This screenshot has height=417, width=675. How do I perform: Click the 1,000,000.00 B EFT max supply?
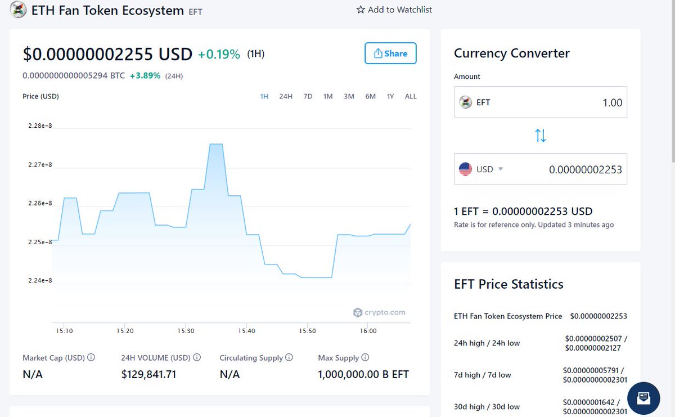point(363,374)
